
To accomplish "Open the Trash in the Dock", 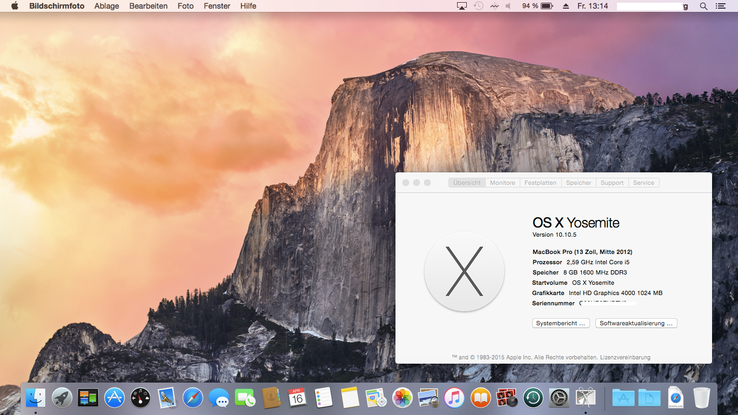I will (702, 398).
